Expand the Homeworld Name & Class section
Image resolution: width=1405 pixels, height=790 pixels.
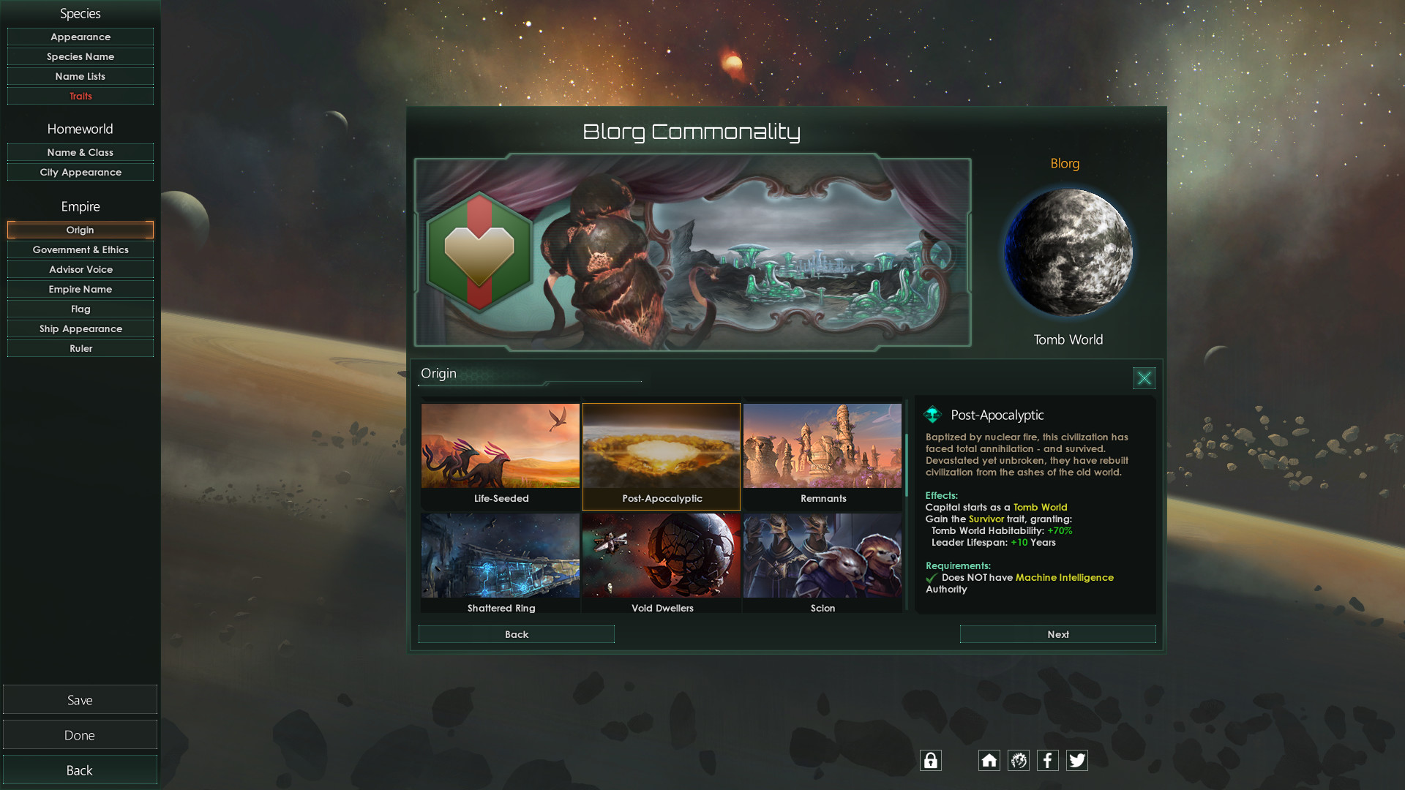click(x=80, y=151)
